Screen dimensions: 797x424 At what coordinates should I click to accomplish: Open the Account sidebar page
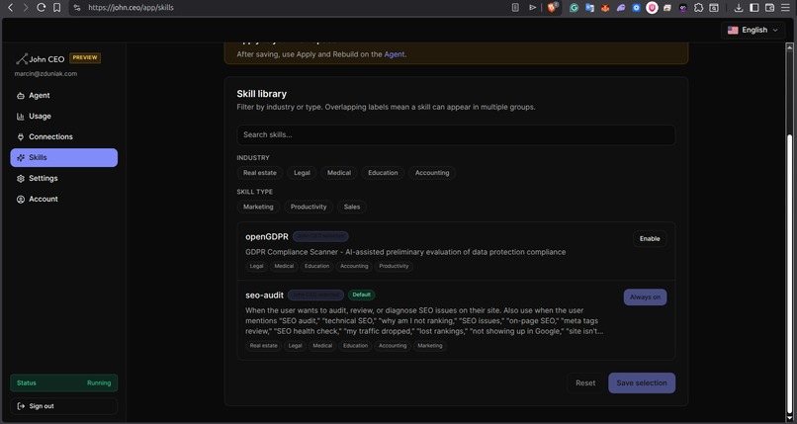(x=63, y=199)
